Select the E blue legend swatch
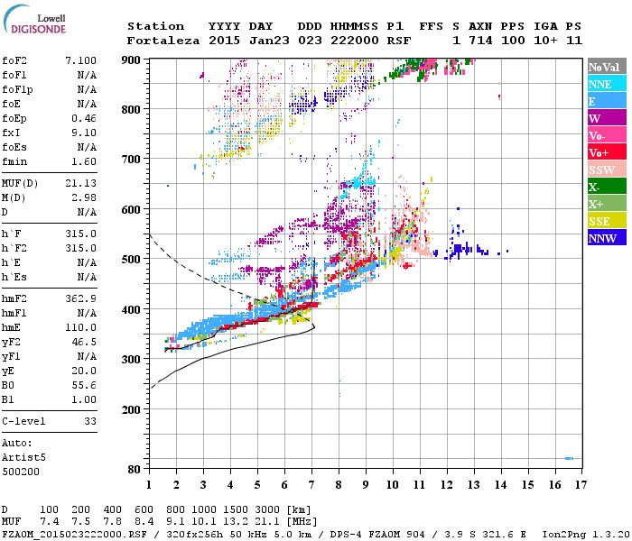This screenshot has width=632, height=541. (x=607, y=101)
